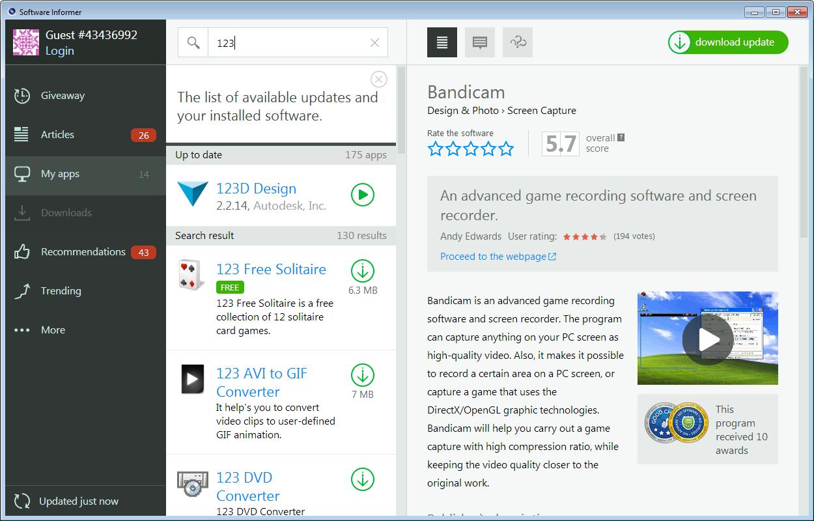
Task: Expand the More menu
Action: pyautogui.click(x=53, y=330)
